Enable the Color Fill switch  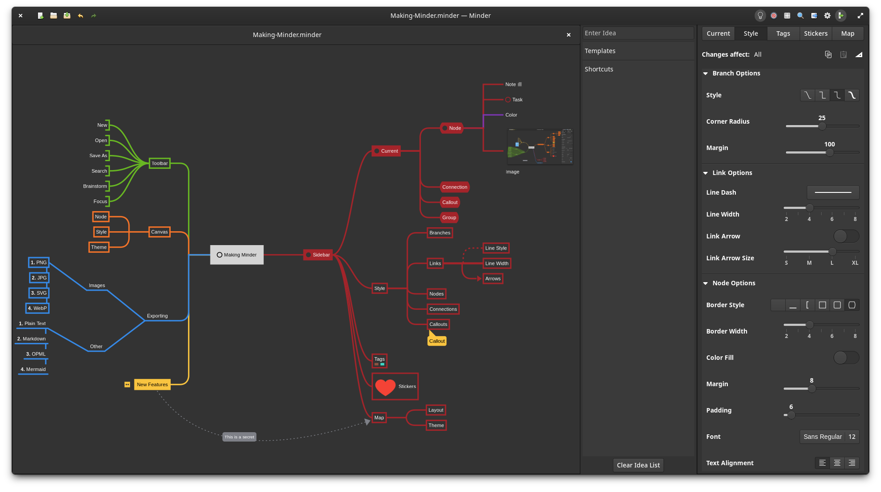click(x=846, y=358)
